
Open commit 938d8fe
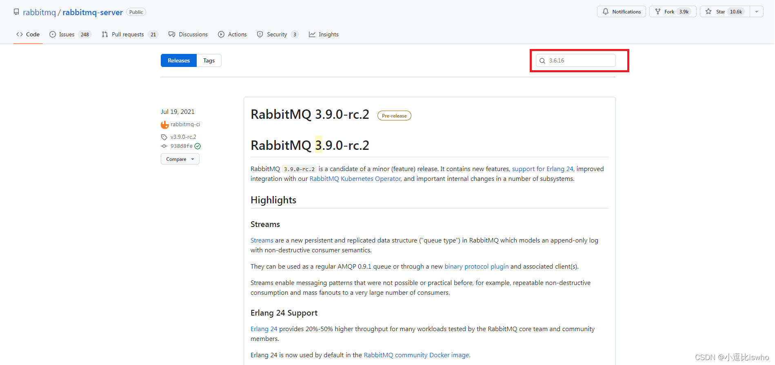pos(182,146)
